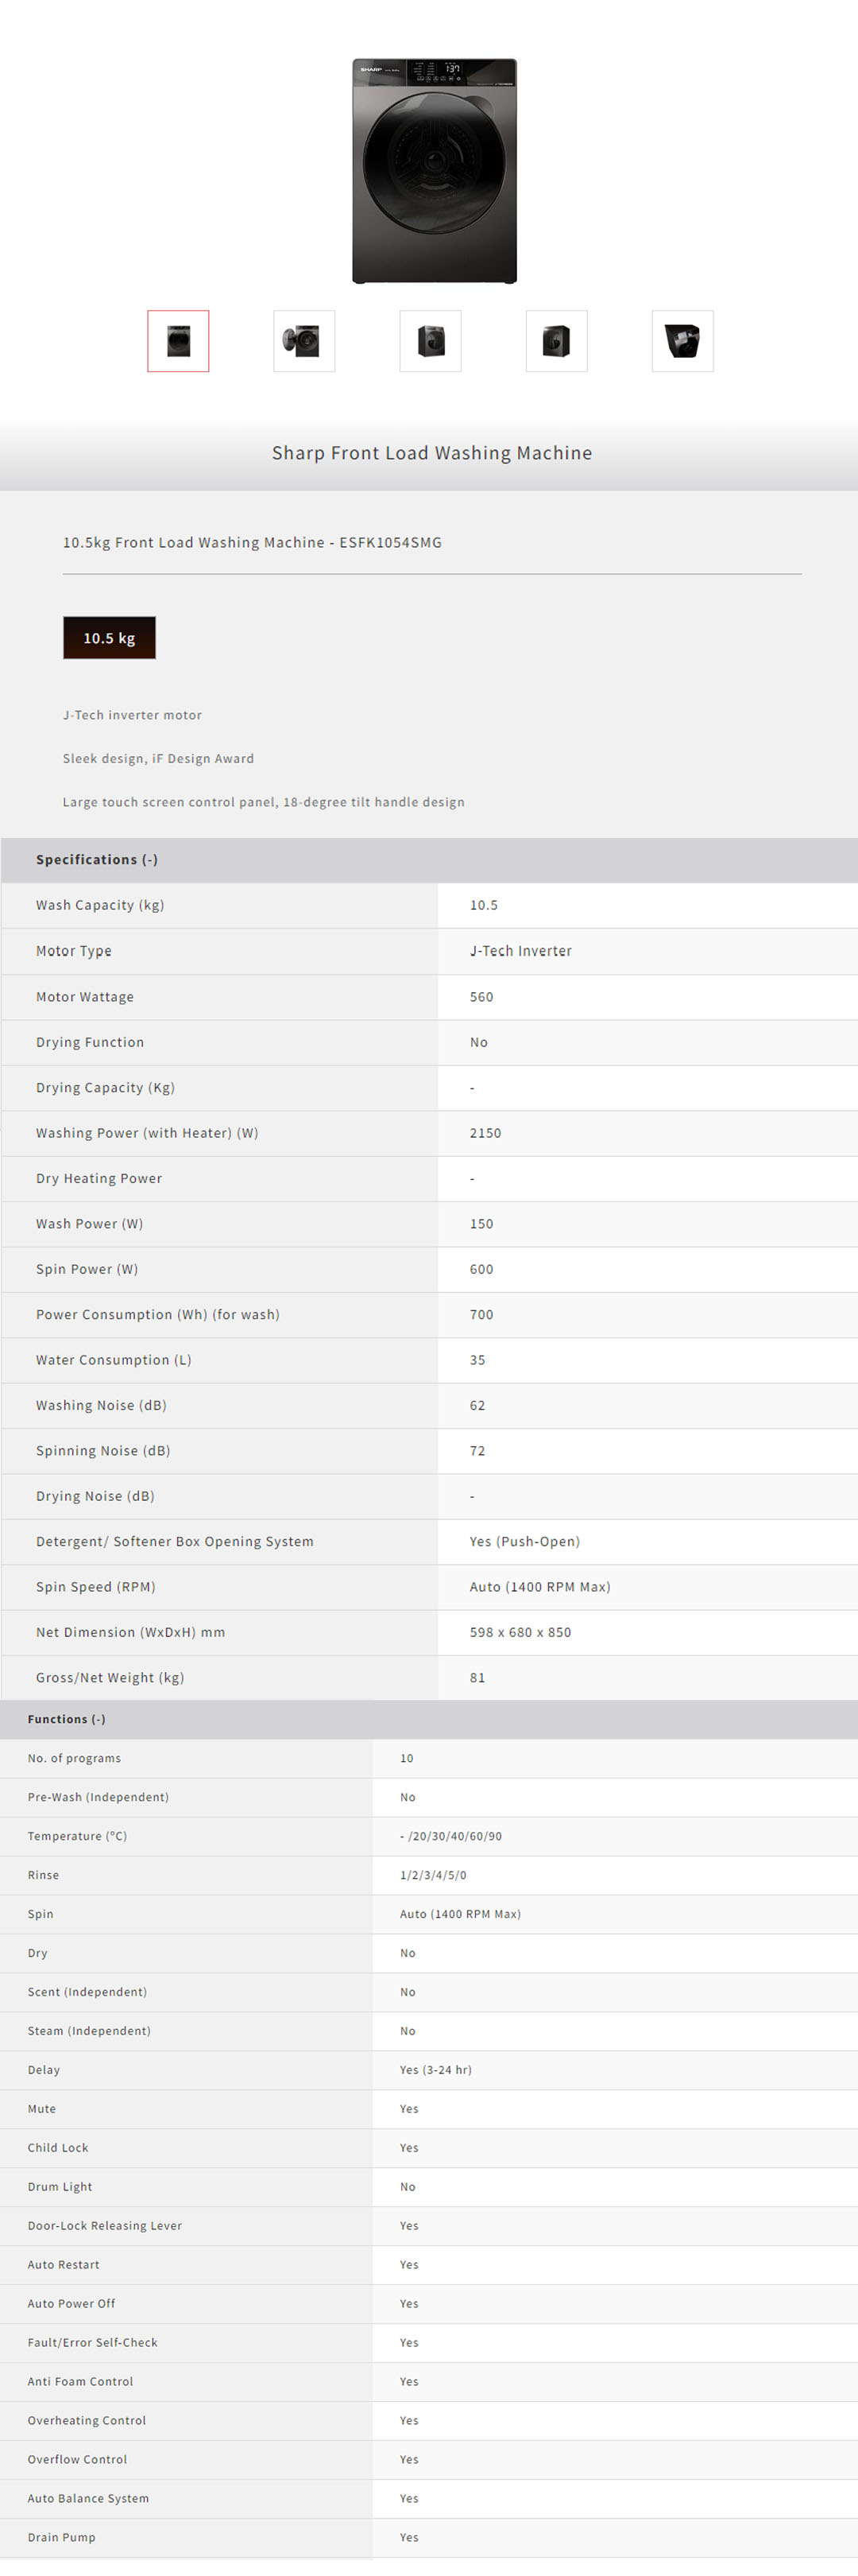This screenshot has height=2576, width=858.
Task: Click the J-Tech inverter motor feature text
Action: click(132, 715)
